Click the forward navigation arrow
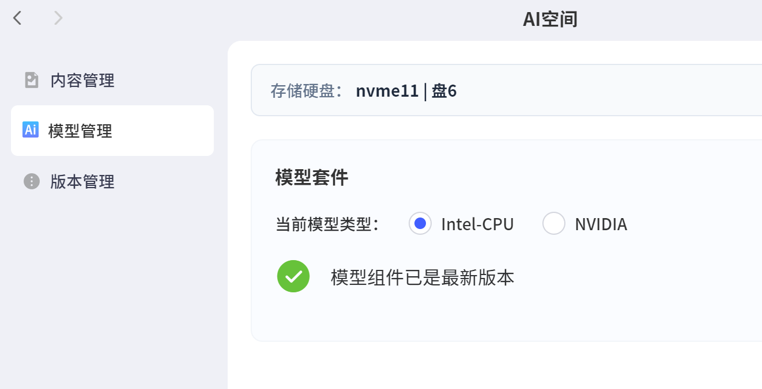This screenshot has width=762, height=389. tap(58, 18)
